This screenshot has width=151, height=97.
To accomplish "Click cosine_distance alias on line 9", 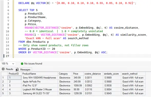I will point(126,28).
